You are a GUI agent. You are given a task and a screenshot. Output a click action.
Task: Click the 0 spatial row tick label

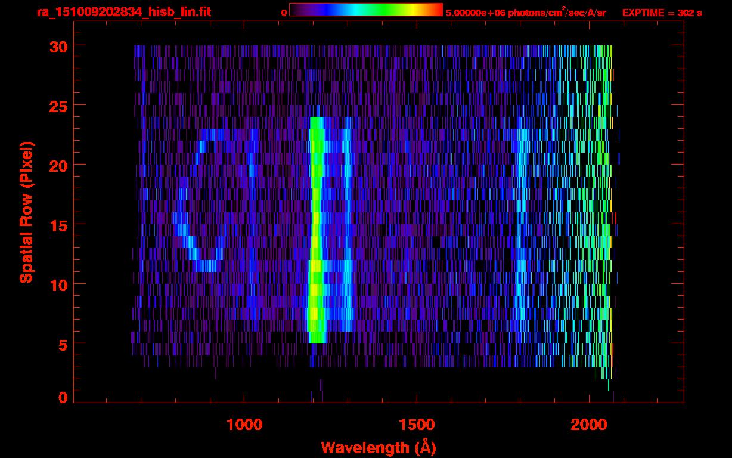(x=63, y=398)
